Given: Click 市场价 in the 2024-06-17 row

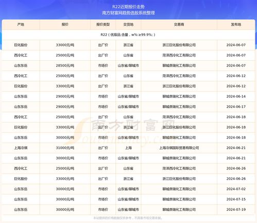Looking at the screenshot, I should pos(103,107).
